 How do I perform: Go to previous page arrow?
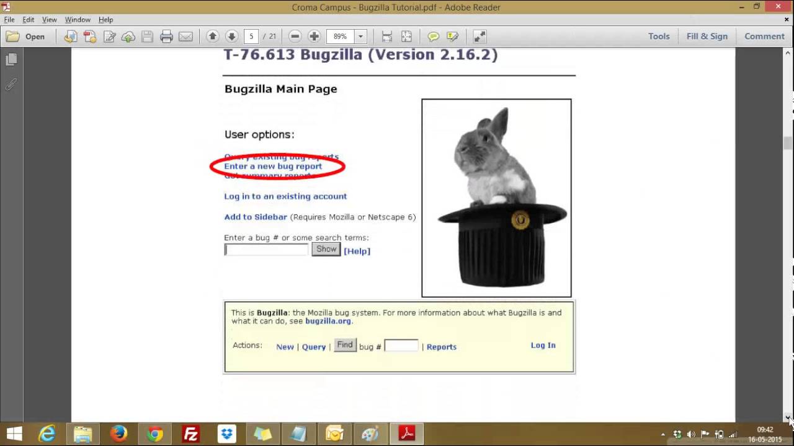point(212,37)
